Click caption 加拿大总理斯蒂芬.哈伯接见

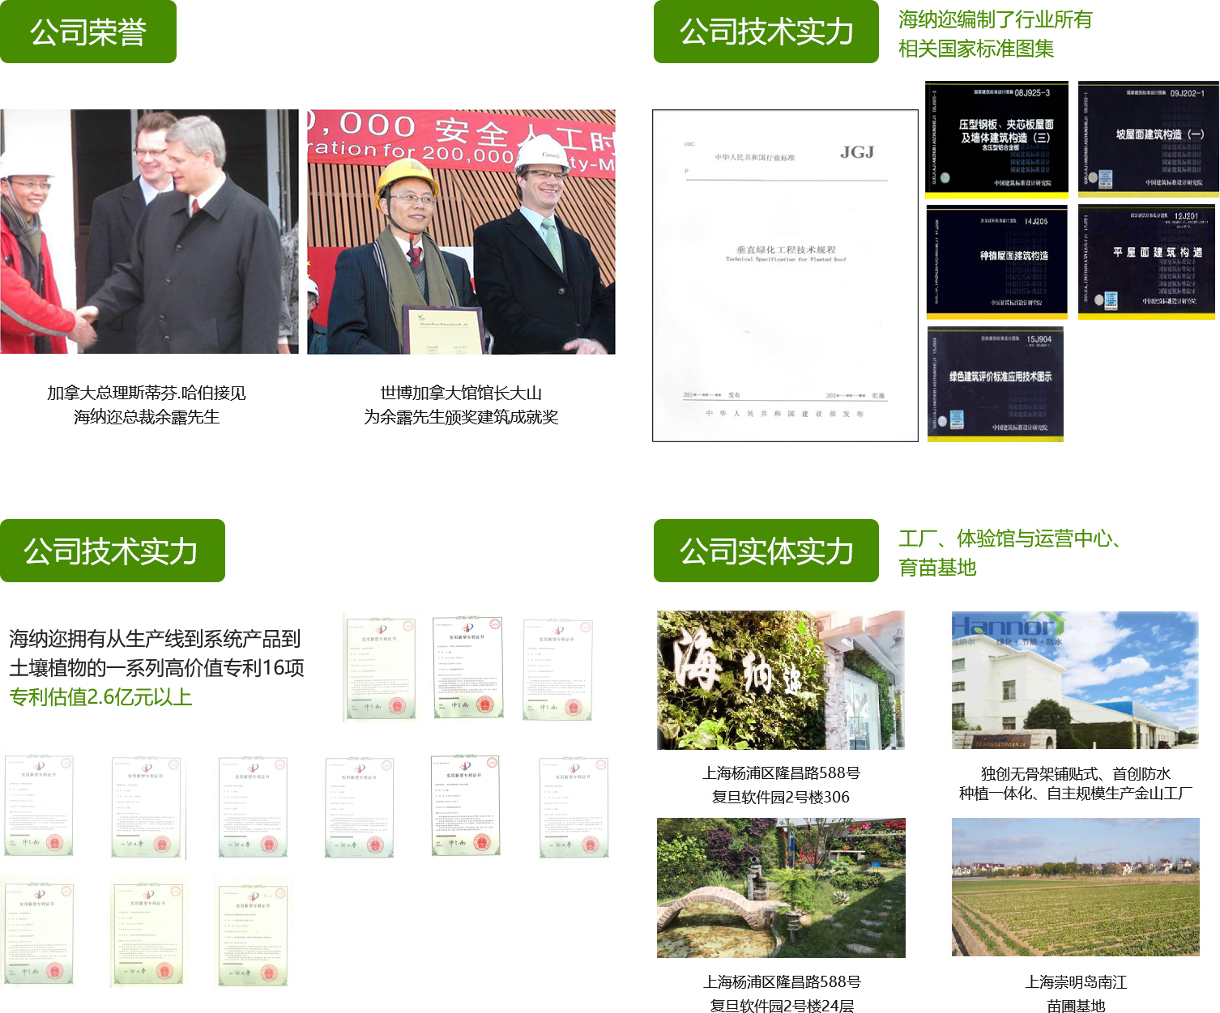pyautogui.click(x=147, y=394)
